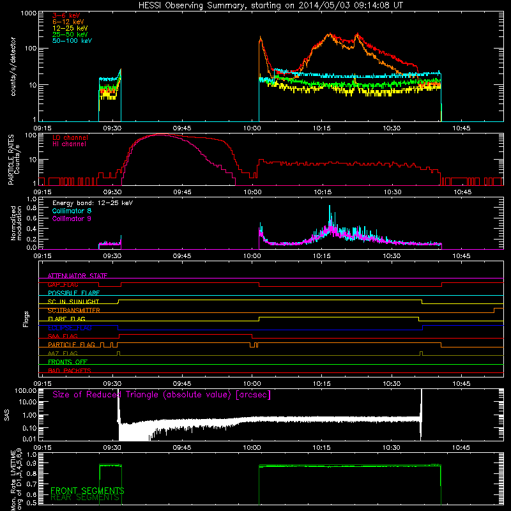This screenshot has height=511, width=511.
Task: Click the BAD_PACKETS flag label
Action: pyautogui.click(x=70, y=371)
